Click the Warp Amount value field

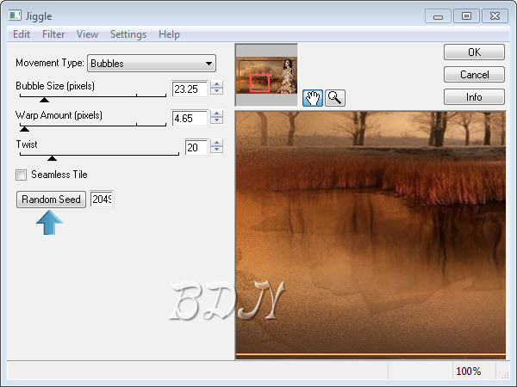[x=190, y=118]
